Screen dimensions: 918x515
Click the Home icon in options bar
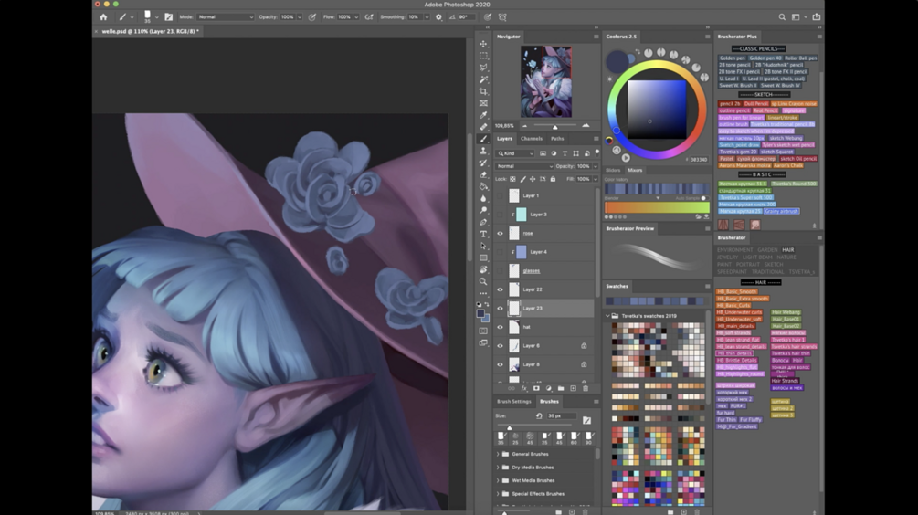pyautogui.click(x=103, y=17)
